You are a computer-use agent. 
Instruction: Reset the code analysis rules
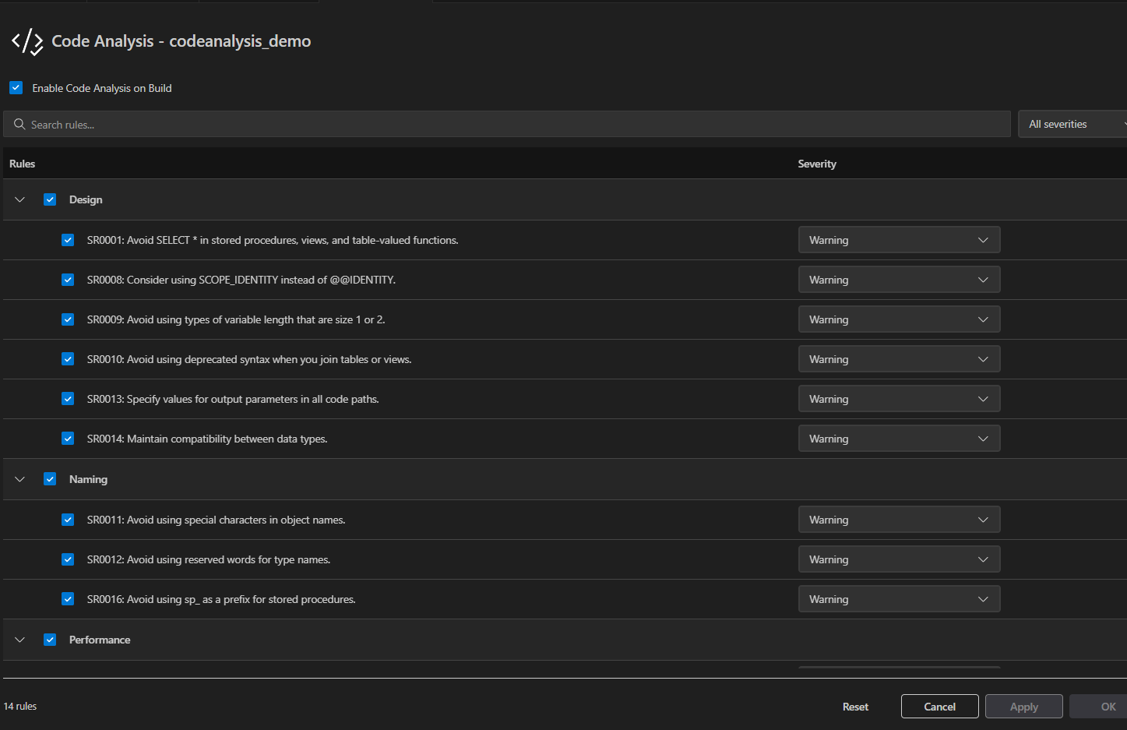pos(855,706)
